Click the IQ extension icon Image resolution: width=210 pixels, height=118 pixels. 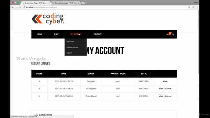coord(193,7)
